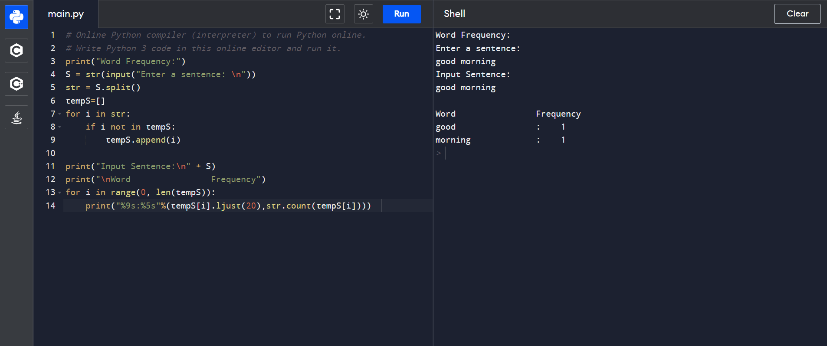827x346 pixels.
Task: Fold the for loop on line 13
Action: [60, 193]
